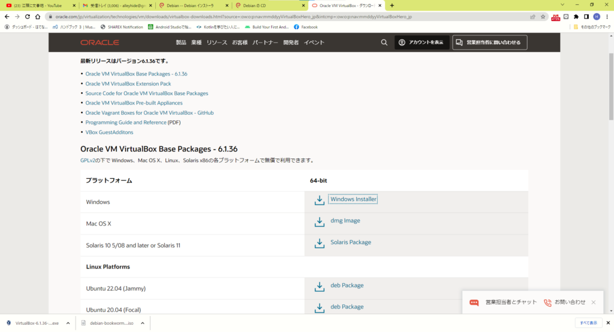Reload the page with the refresh icon

point(28,17)
